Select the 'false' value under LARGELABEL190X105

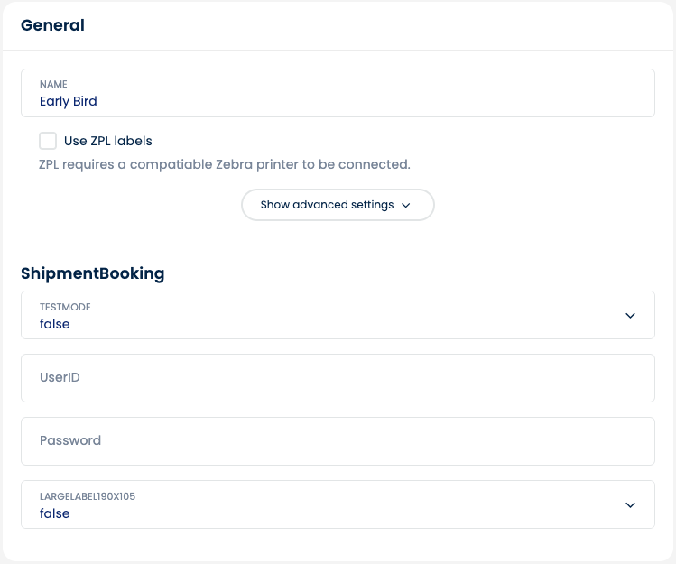(x=55, y=513)
